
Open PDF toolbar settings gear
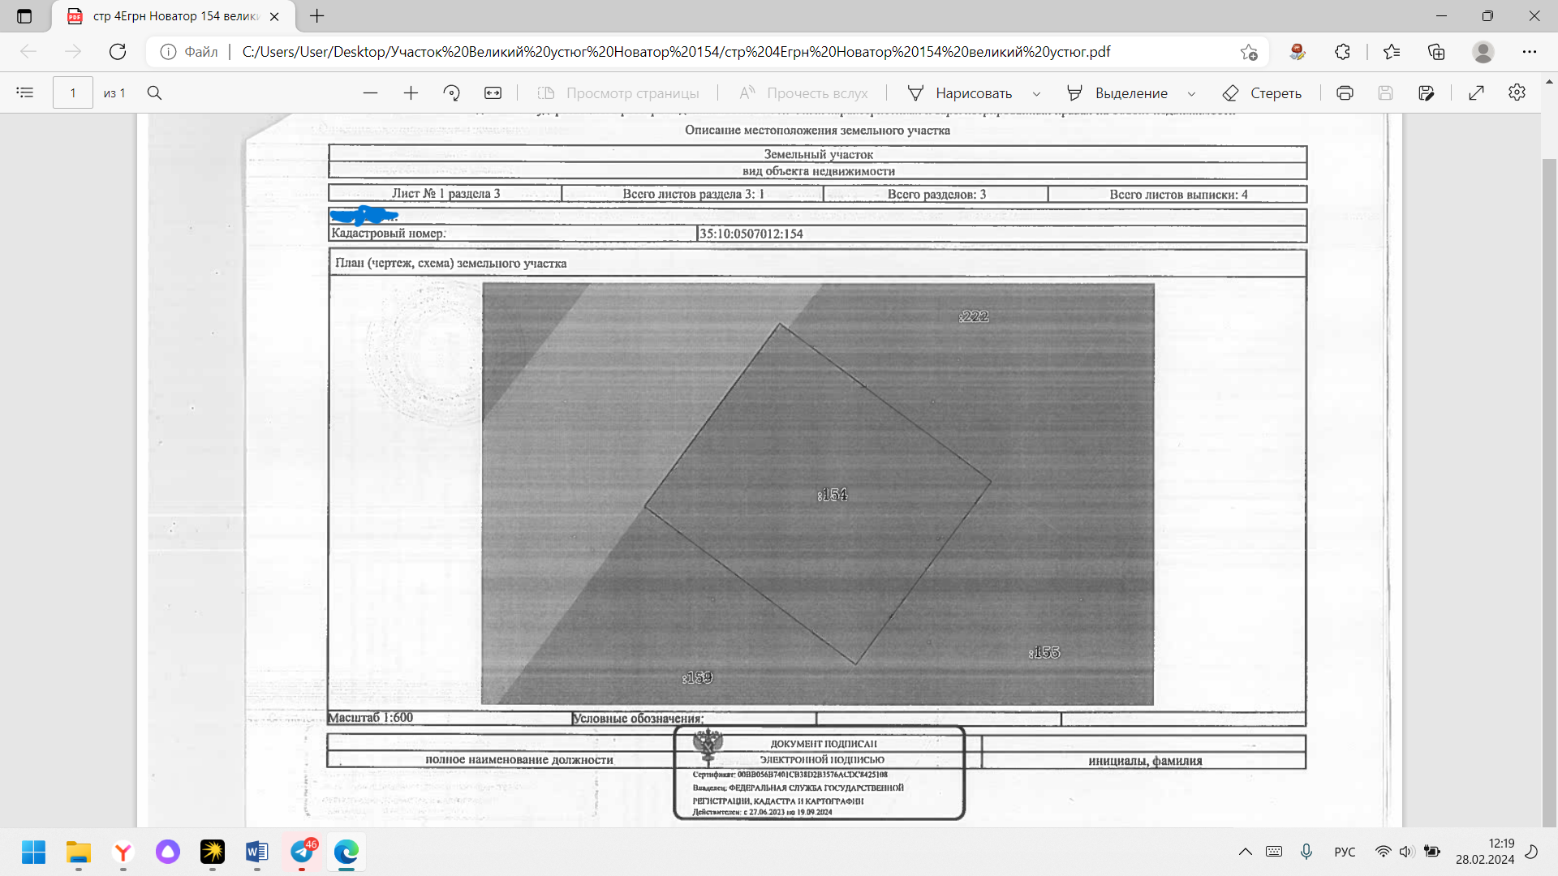click(x=1517, y=93)
